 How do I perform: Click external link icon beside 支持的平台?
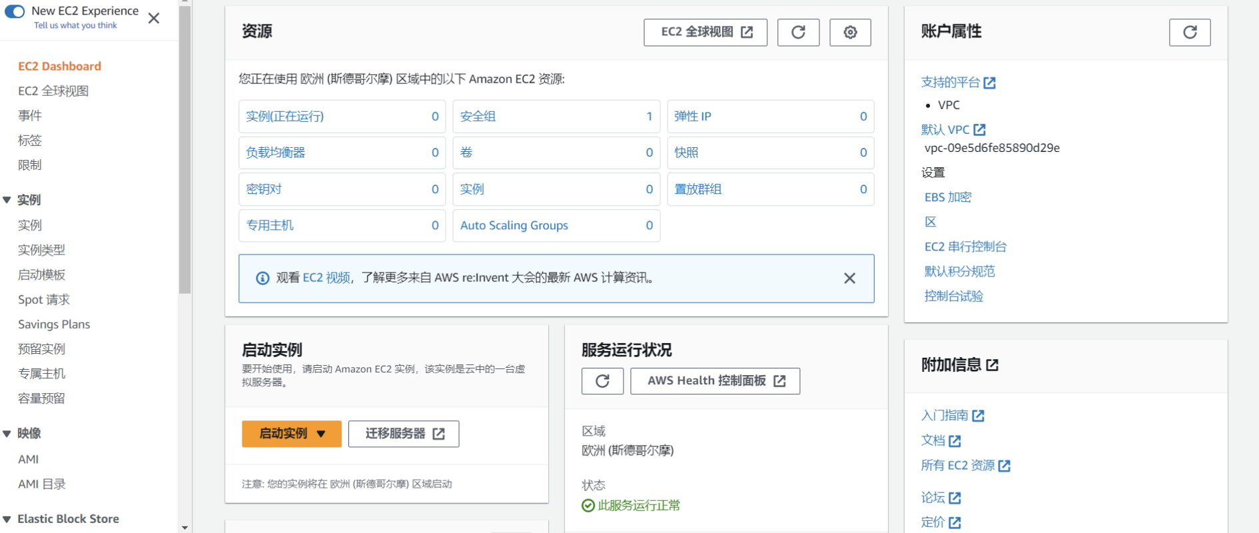[x=990, y=83]
